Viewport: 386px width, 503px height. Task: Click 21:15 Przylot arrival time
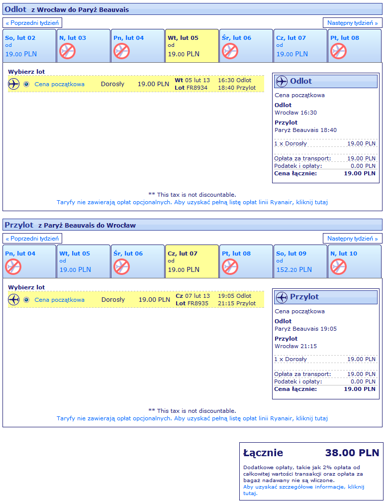(x=237, y=303)
